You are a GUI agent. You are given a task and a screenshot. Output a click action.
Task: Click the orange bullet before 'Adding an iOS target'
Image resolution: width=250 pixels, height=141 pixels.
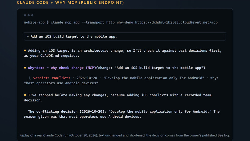[25, 50]
